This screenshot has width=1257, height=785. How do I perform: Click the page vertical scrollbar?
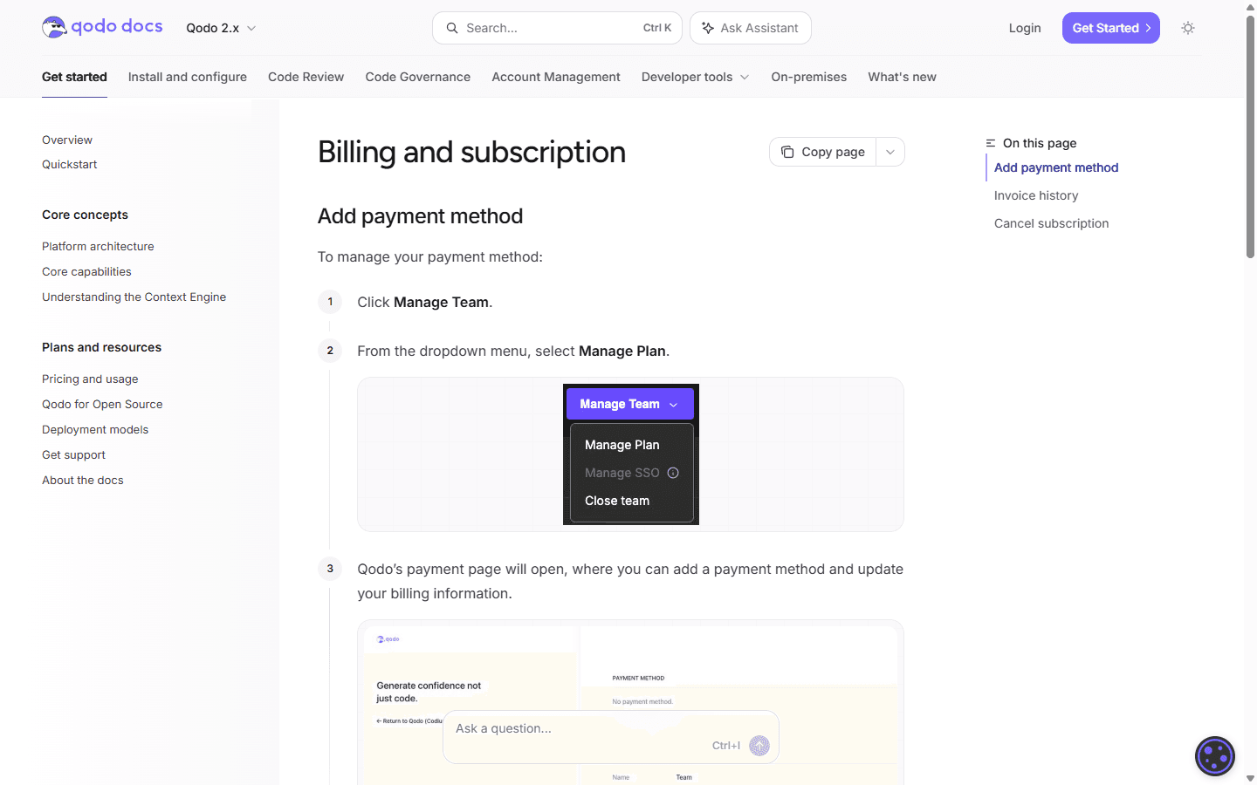click(x=1250, y=136)
